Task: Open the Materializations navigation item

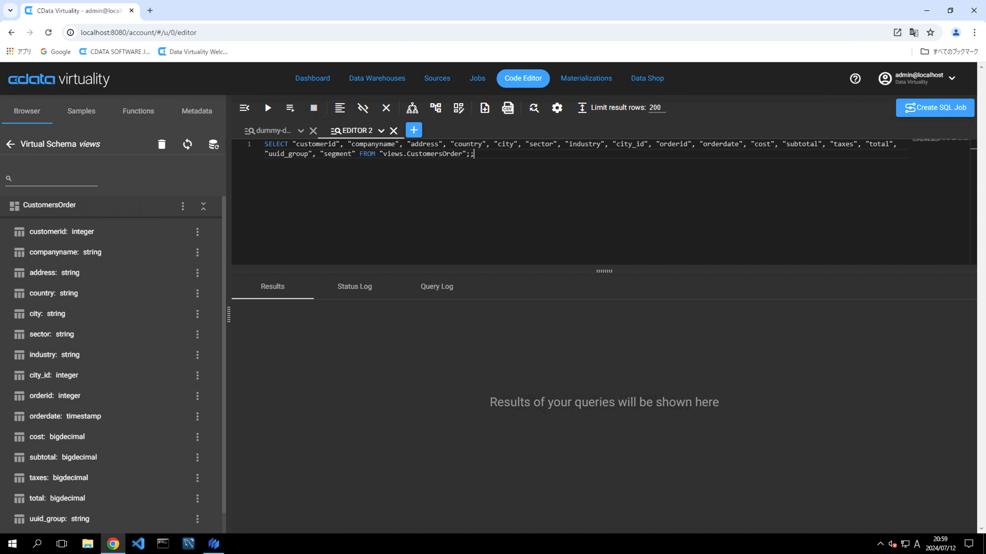Action: pyautogui.click(x=586, y=78)
